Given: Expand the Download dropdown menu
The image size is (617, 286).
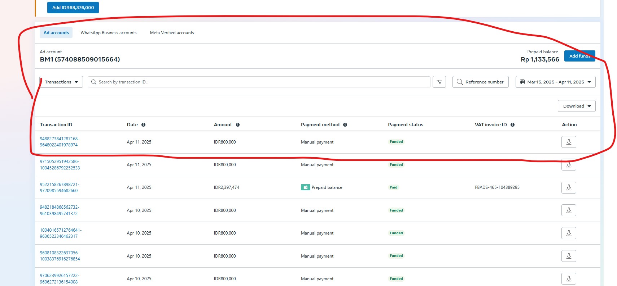Looking at the screenshot, I should coord(576,106).
